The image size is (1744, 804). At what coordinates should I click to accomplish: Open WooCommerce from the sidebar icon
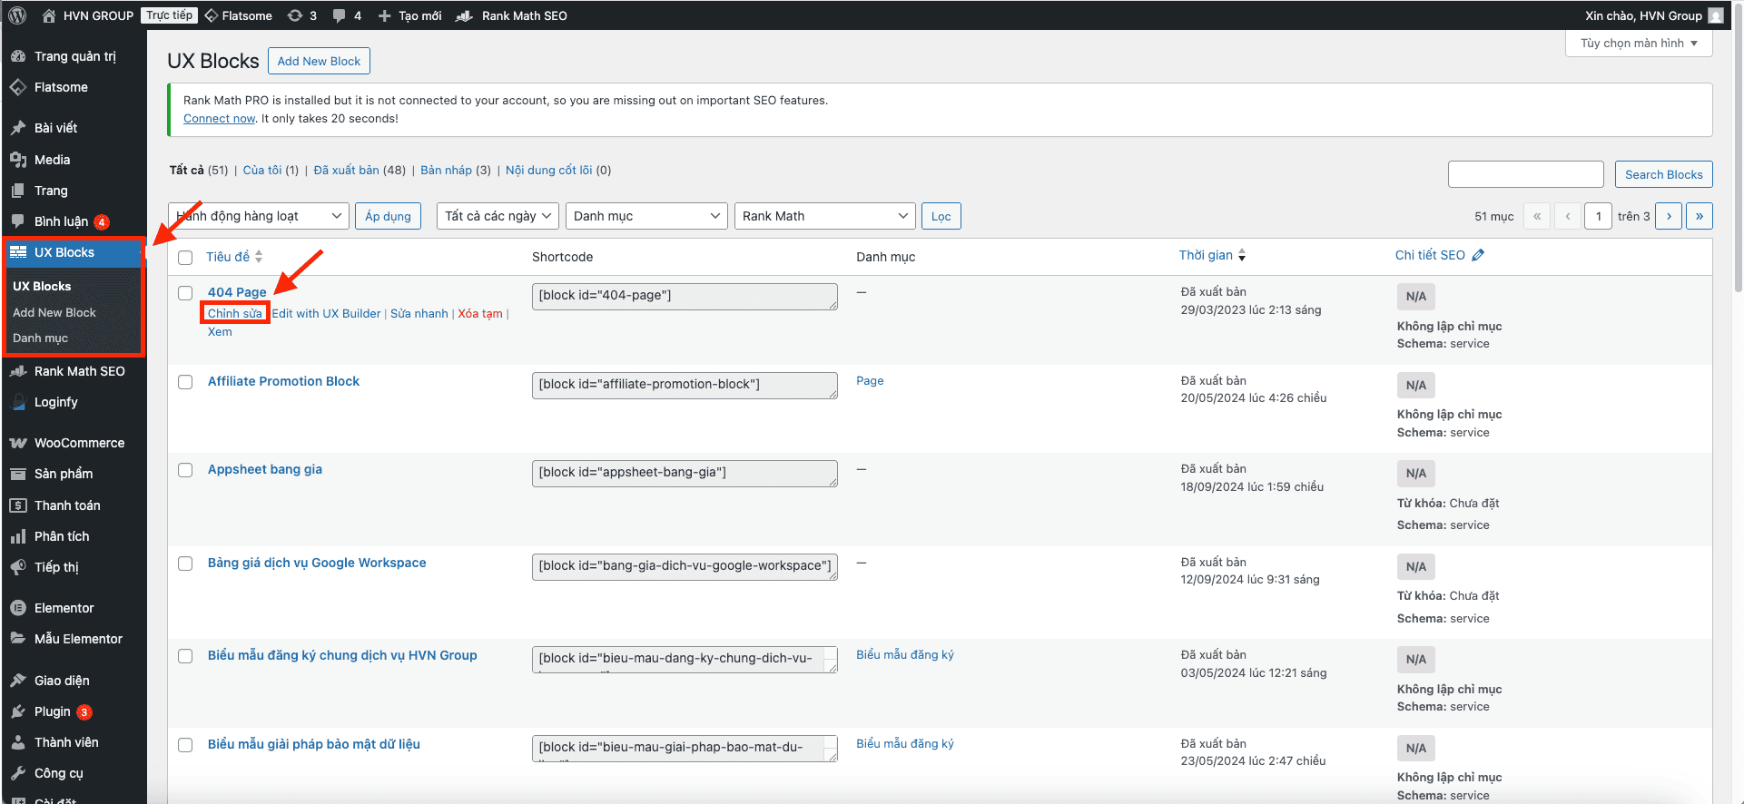point(18,443)
